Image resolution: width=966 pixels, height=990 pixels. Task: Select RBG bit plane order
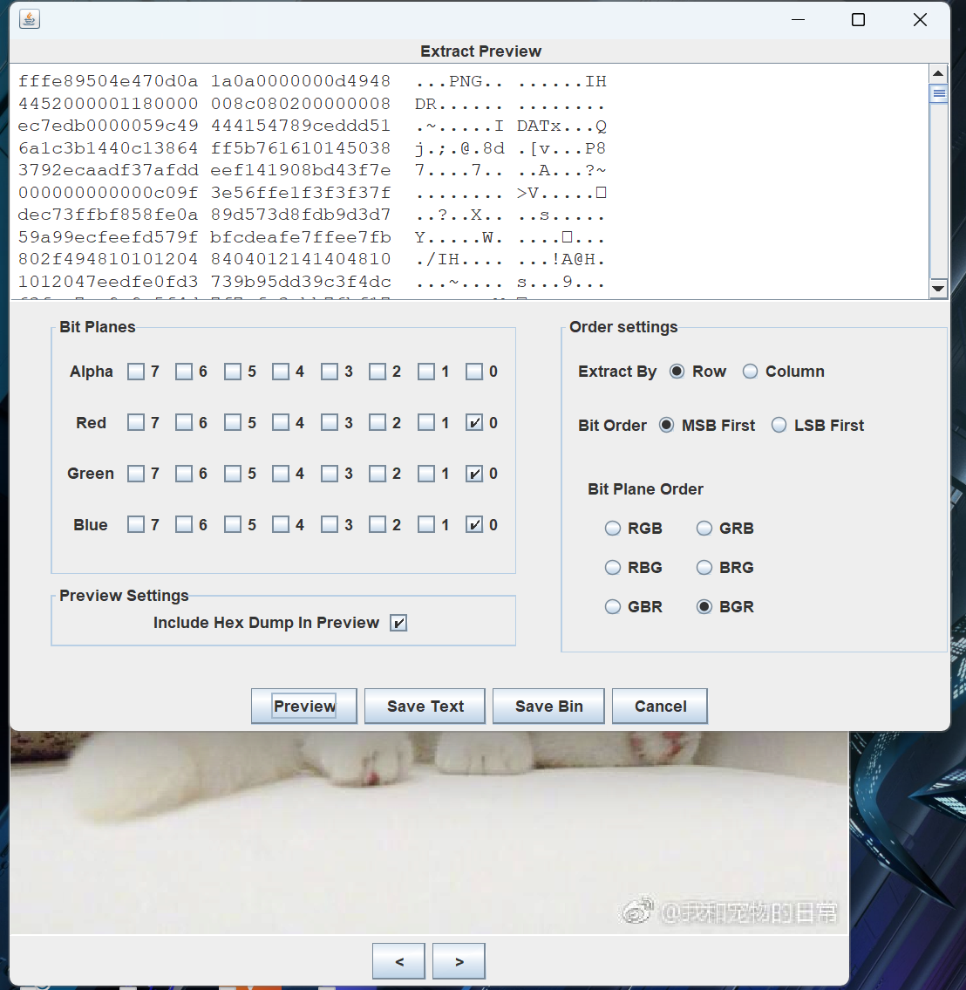613,568
